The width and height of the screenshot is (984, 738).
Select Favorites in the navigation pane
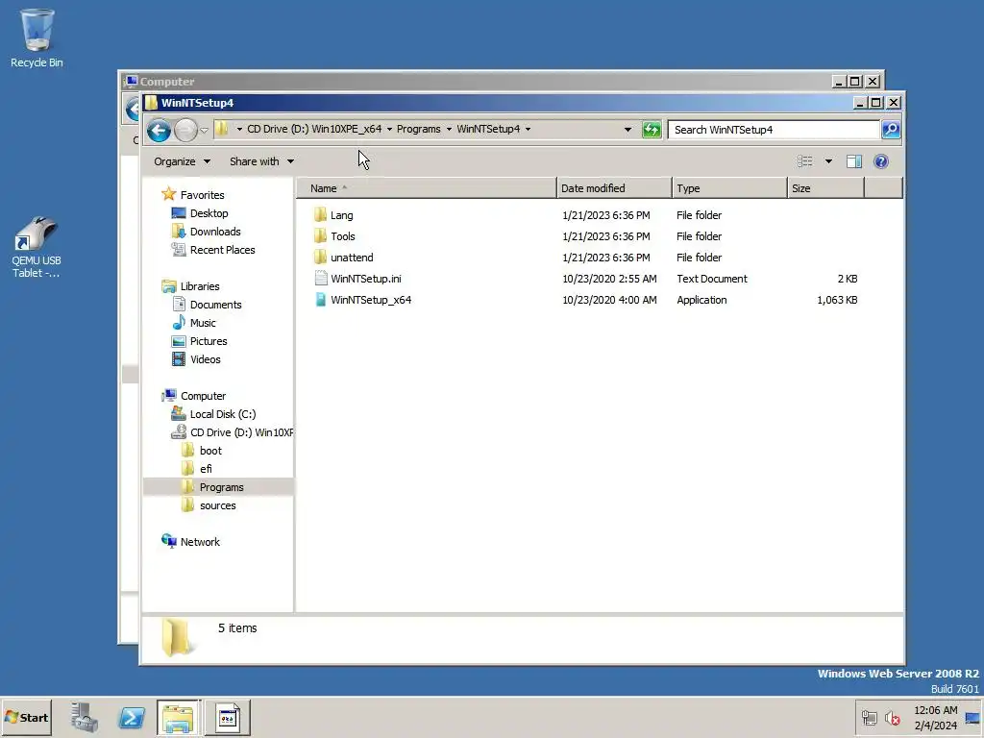(202, 195)
